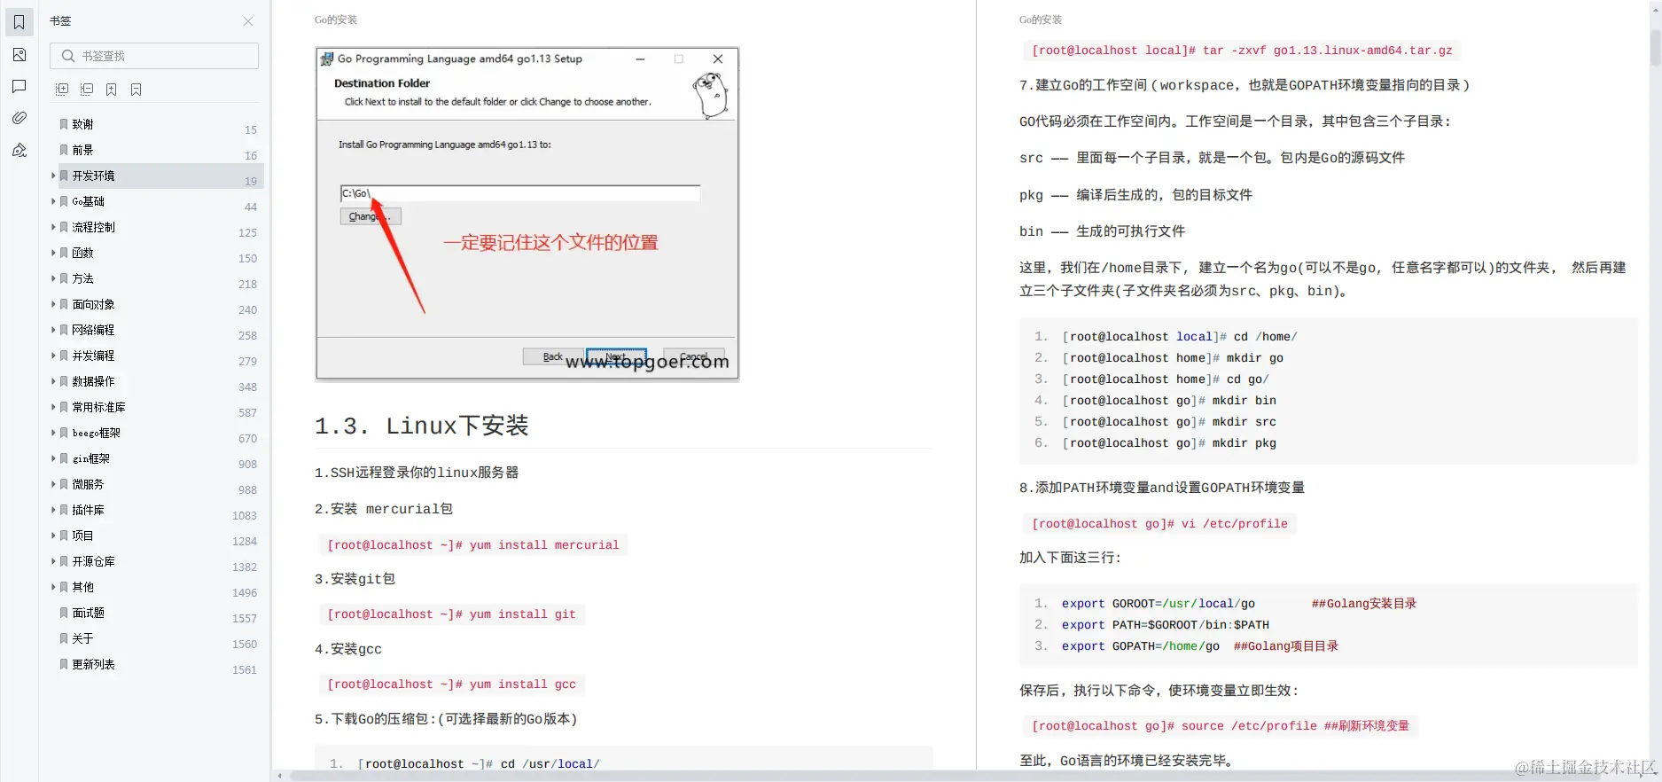Open the comments panel icon
This screenshot has height=782, width=1662.
(x=20, y=86)
